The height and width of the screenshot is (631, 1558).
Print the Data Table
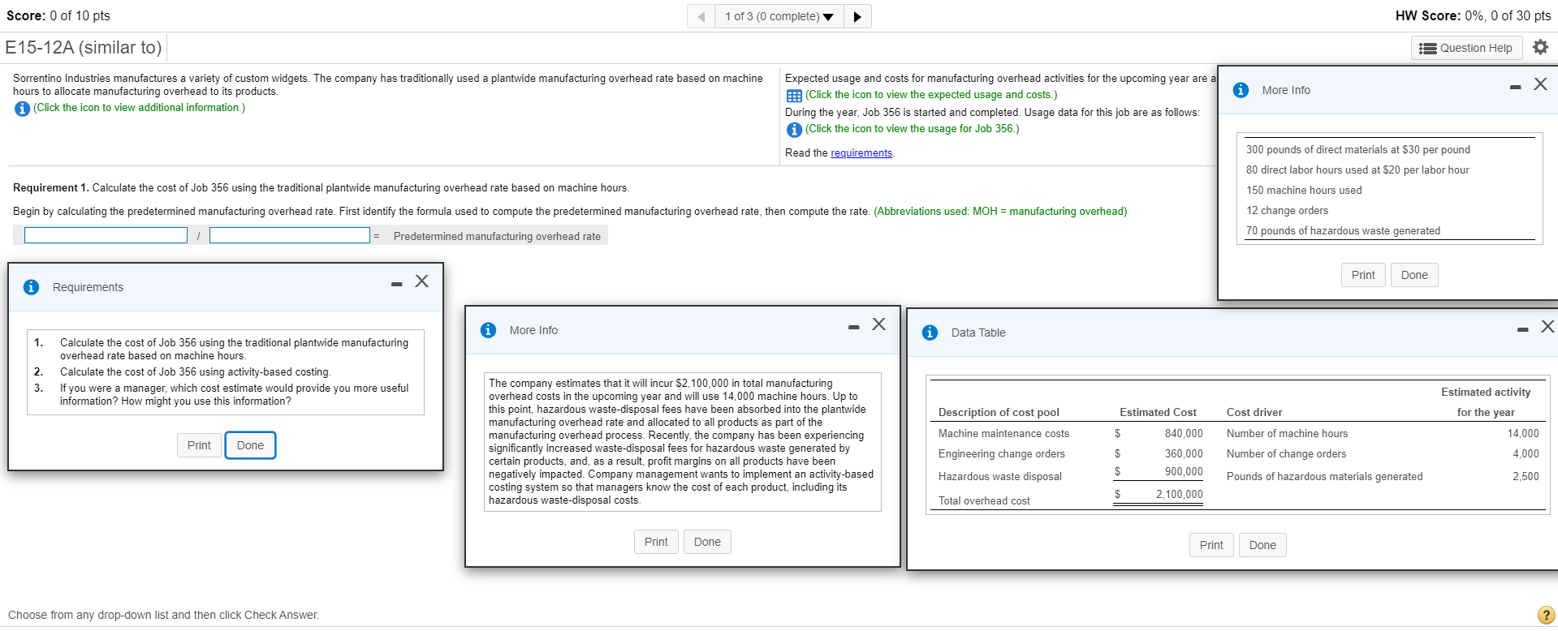point(1211,545)
